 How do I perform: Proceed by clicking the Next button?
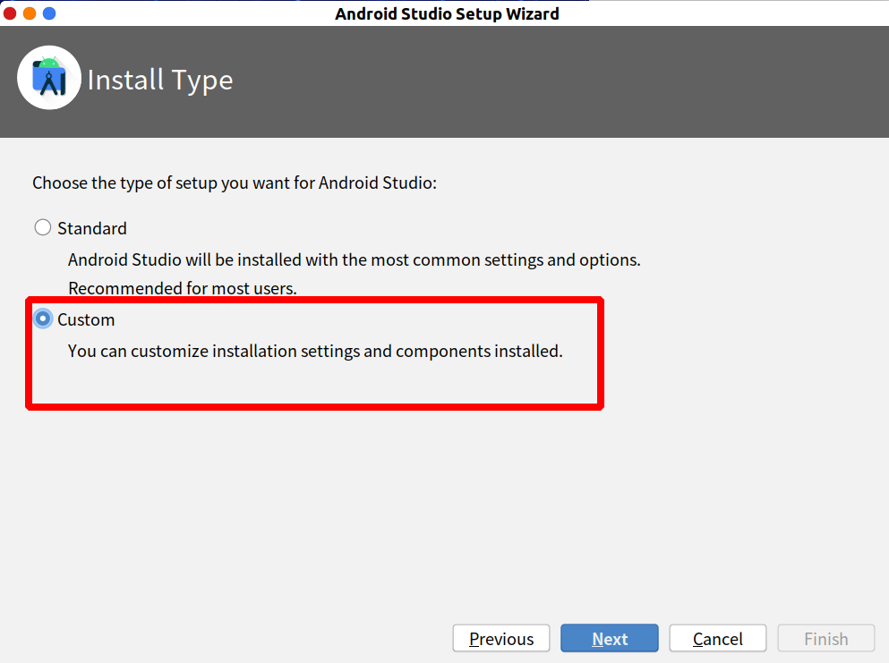coord(610,639)
